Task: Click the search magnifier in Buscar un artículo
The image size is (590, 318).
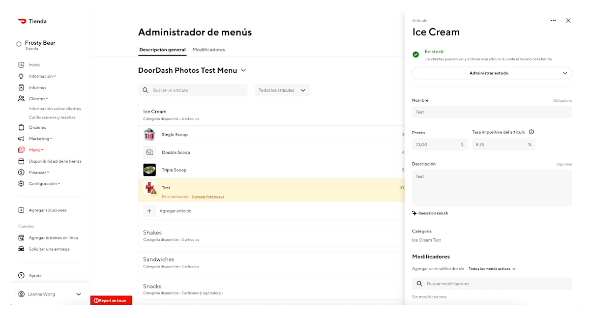Action: 146,90
